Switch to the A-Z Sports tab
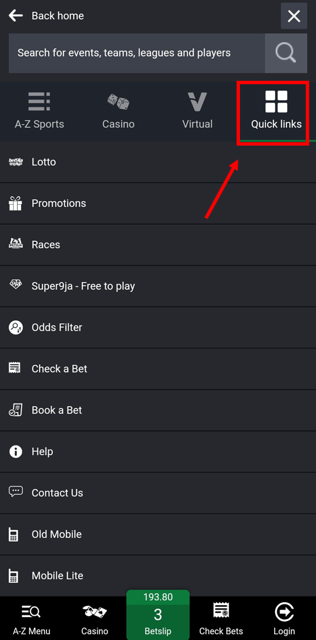 click(x=40, y=111)
